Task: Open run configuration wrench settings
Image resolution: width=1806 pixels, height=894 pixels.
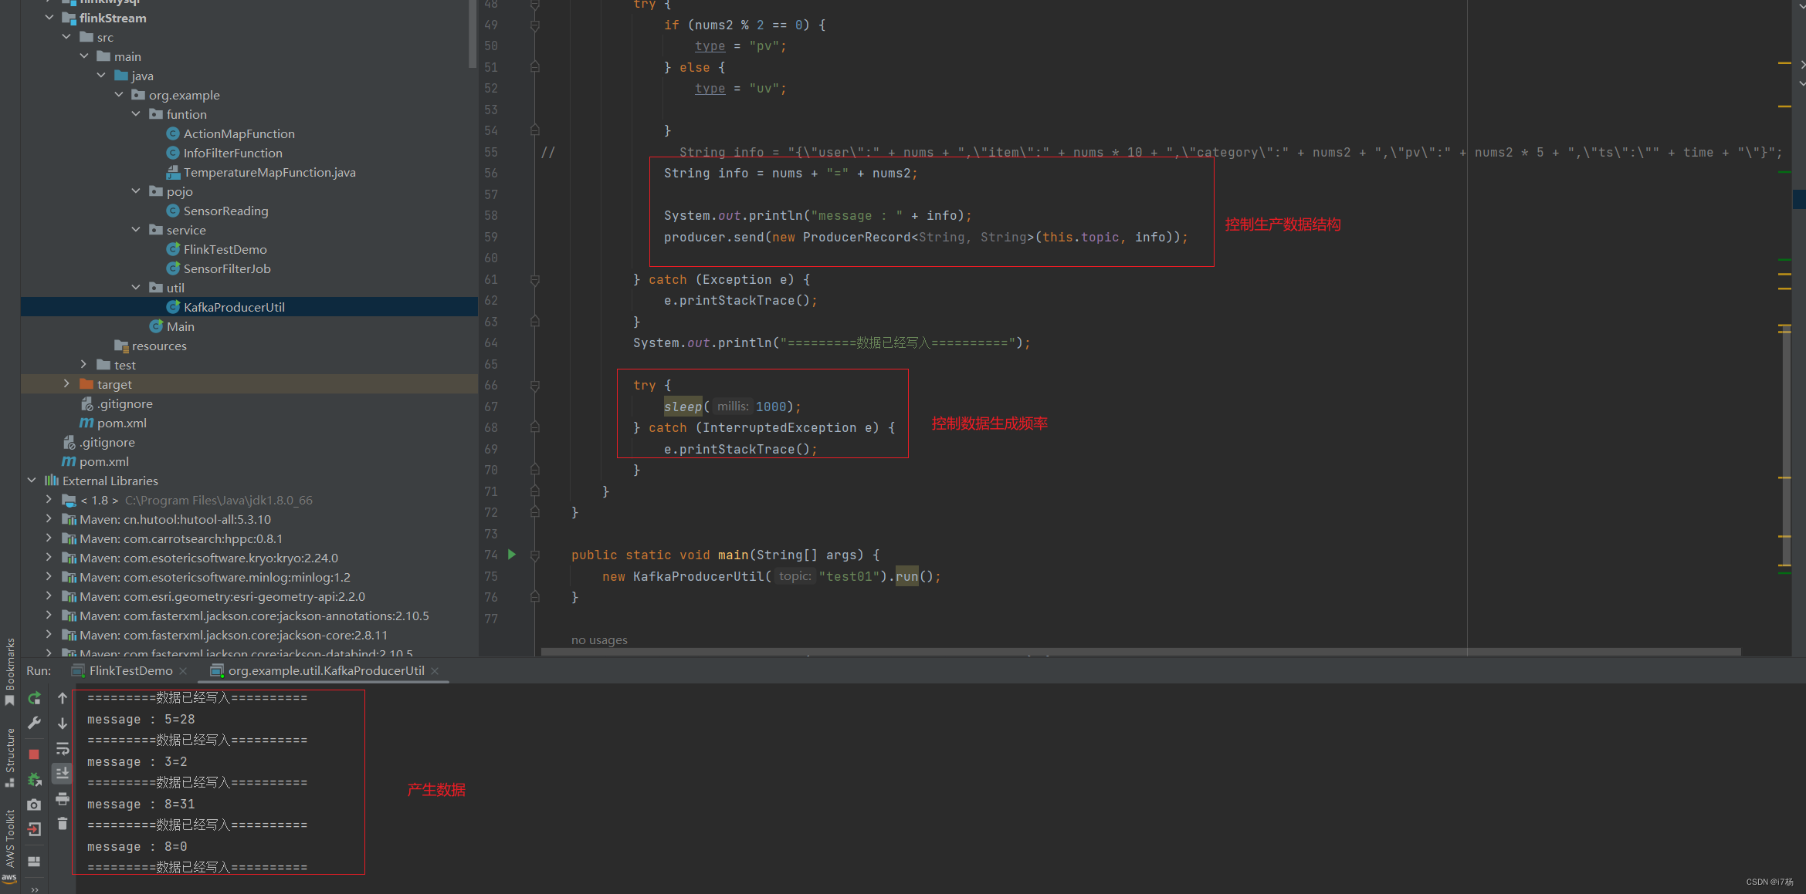Action: (34, 723)
